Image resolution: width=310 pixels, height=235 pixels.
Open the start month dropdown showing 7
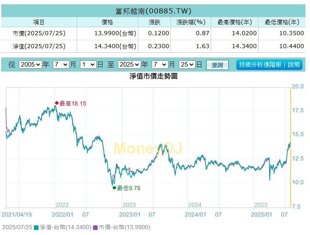61,65
